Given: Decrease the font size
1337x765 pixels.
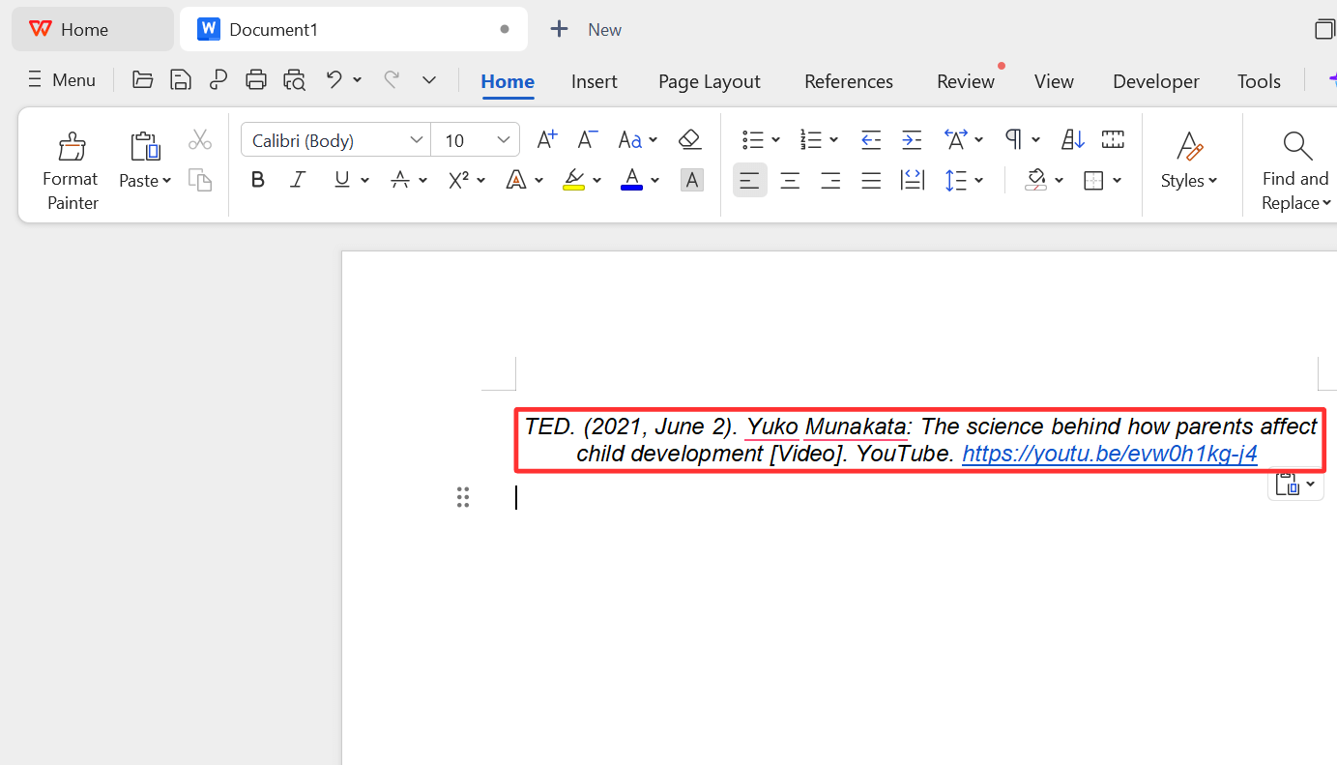Looking at the screenshot, I should [586, 139].
